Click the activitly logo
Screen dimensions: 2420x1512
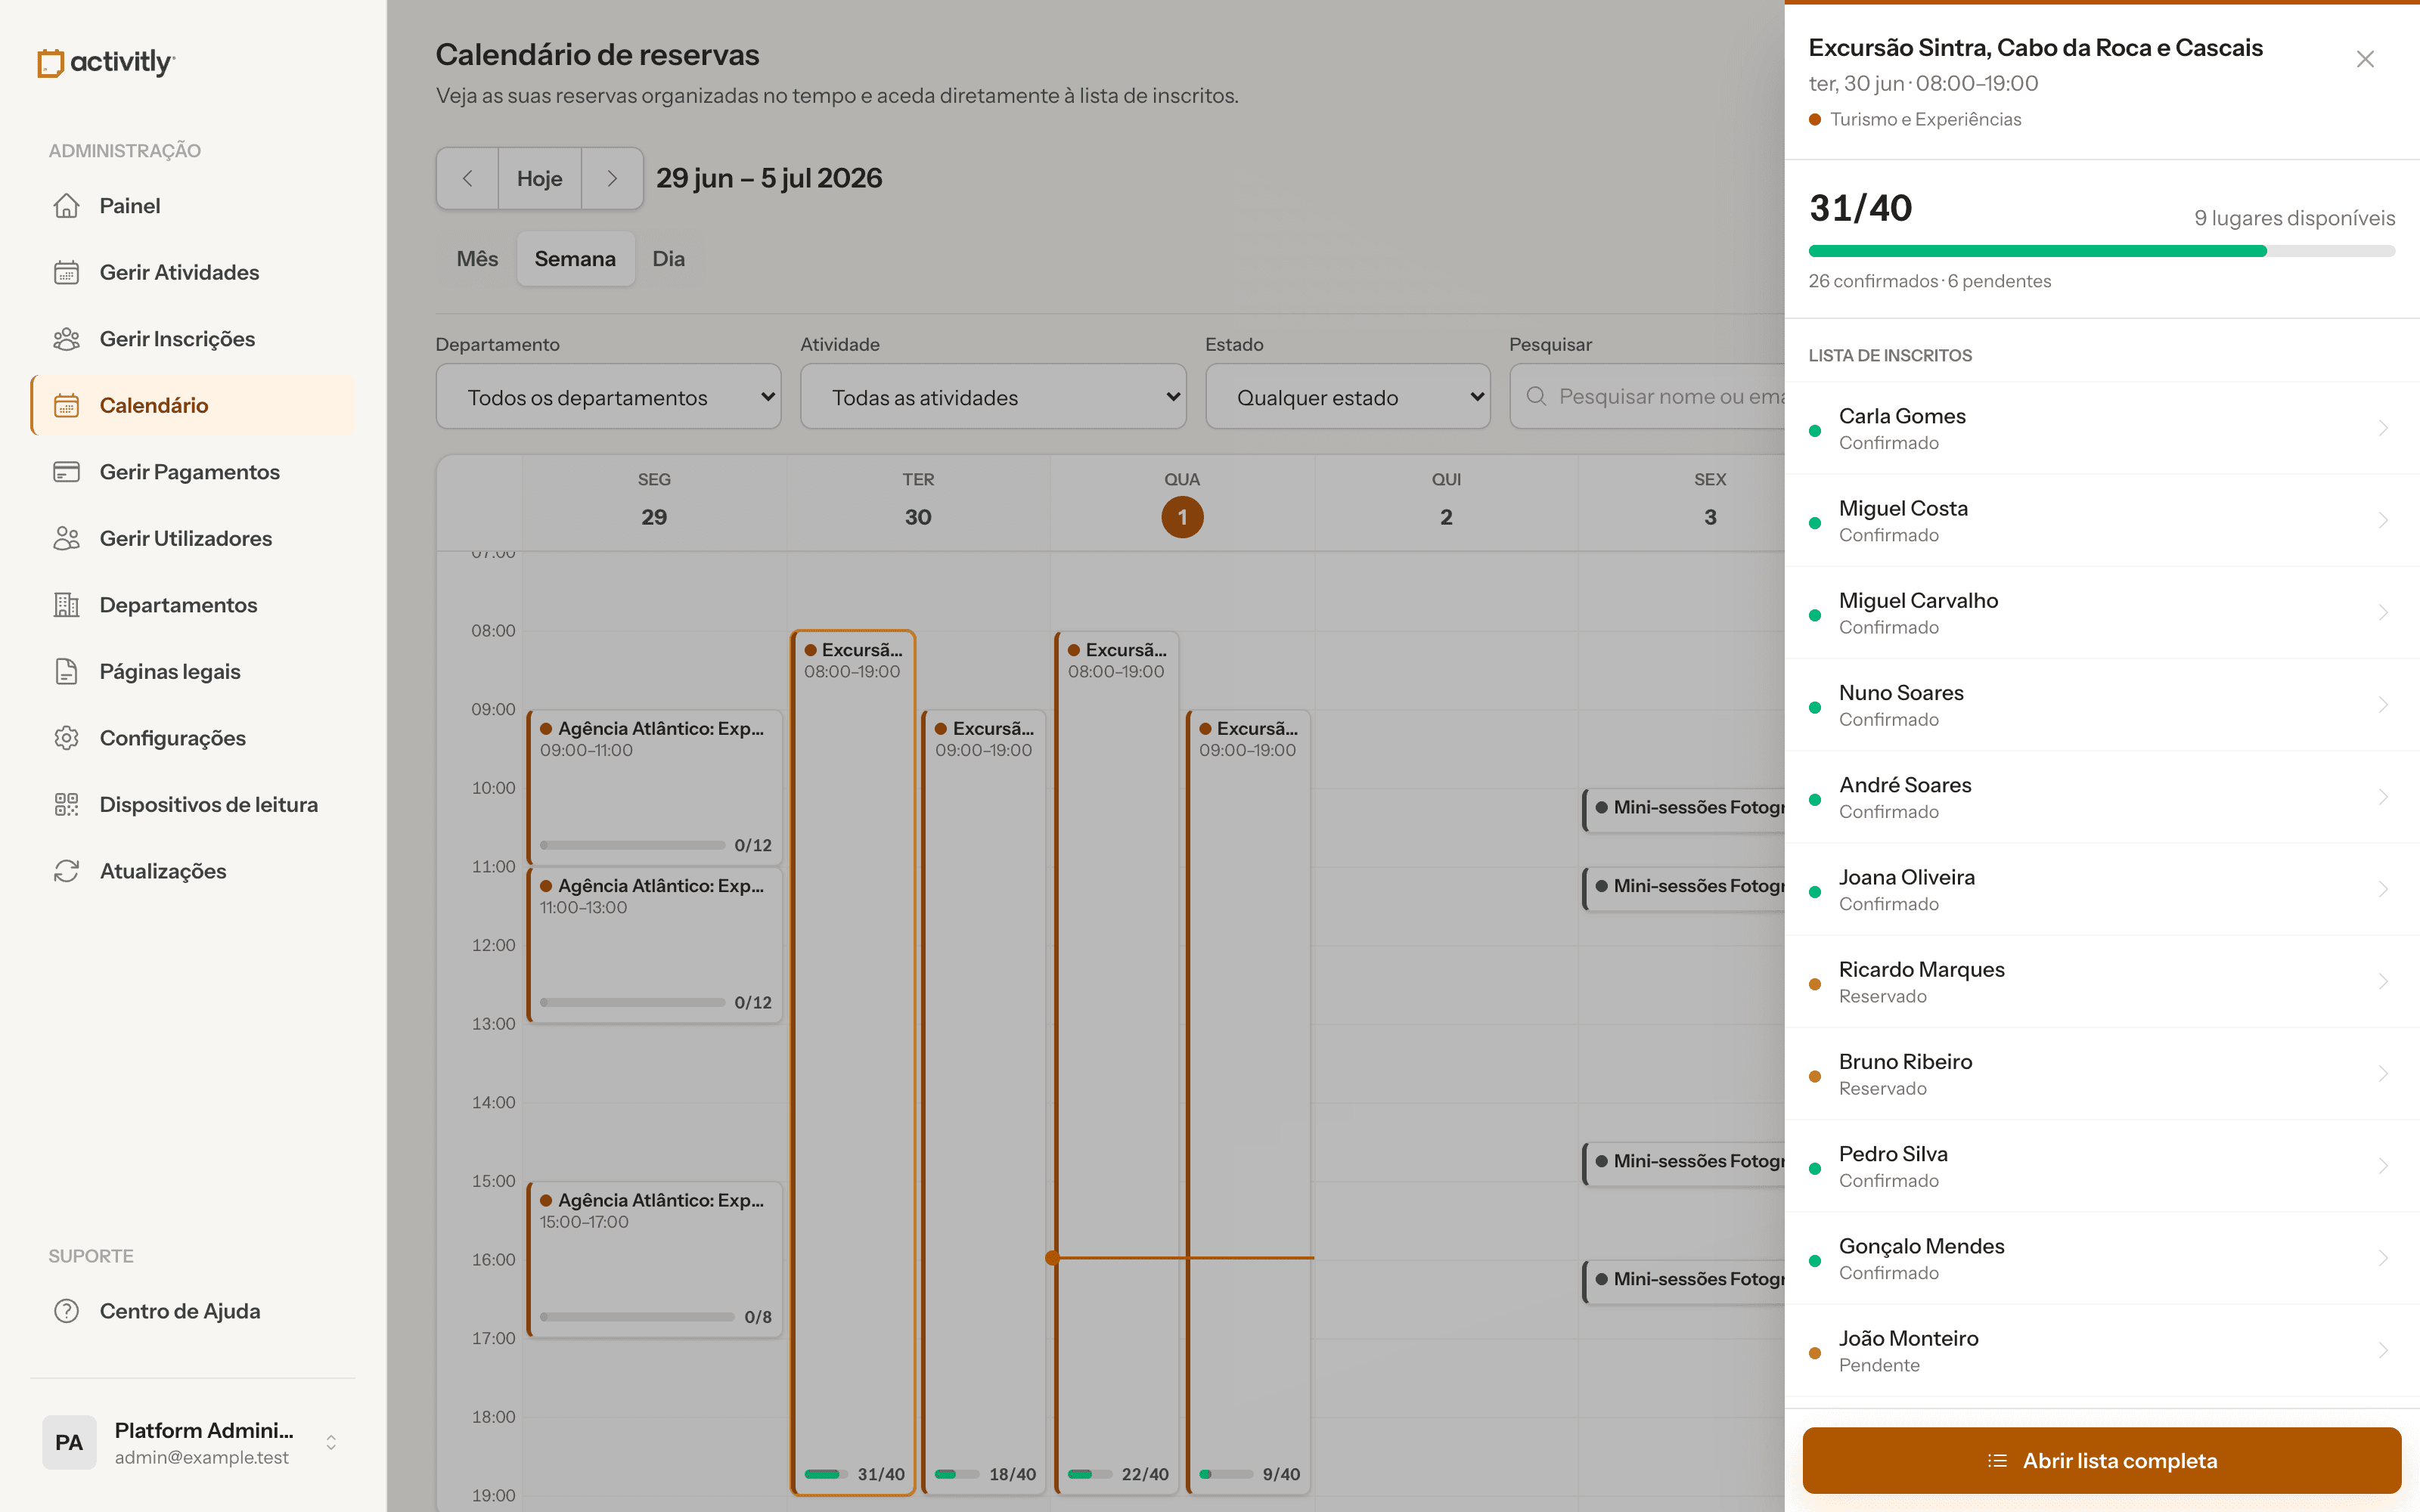click(106, 62)
